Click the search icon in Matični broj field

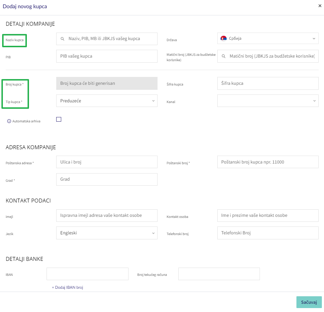(x=223, y=56)
